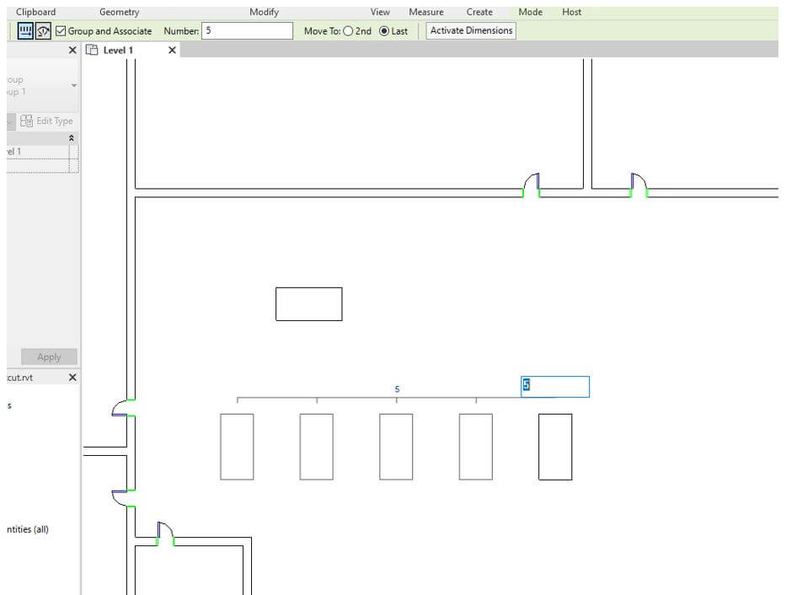Close the Level 1 view tab

pyautogui.click(x=172, y=50)
